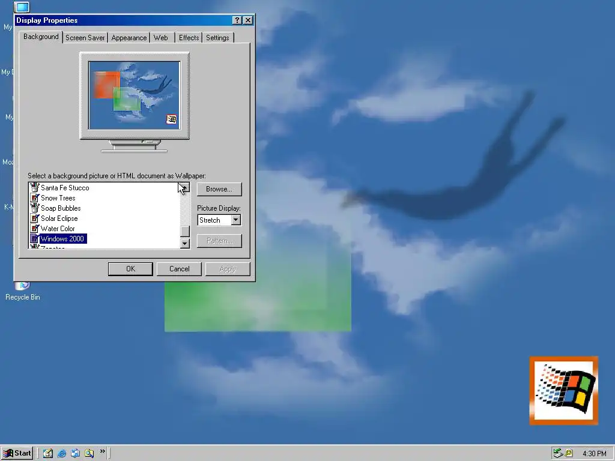Select Snow Trees wallpaper

(58, 198)
